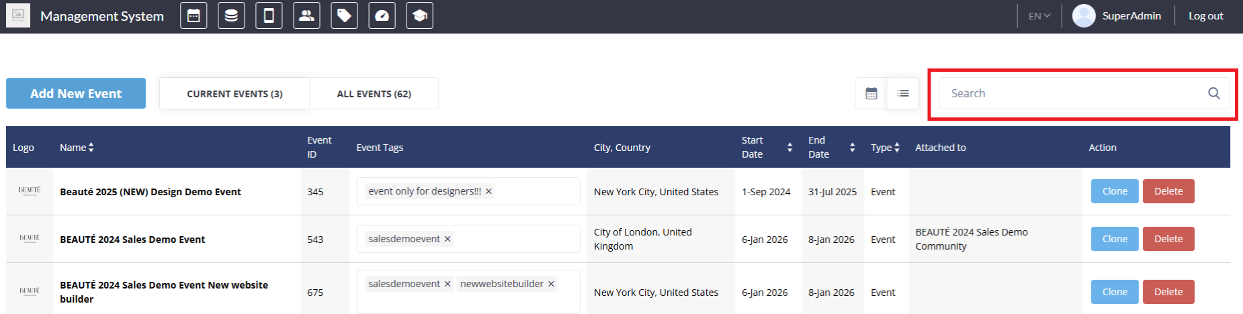The image size is (1243, 314).
Task: Open the calendar icon in top navigation bar
Action: coord(194,16)
